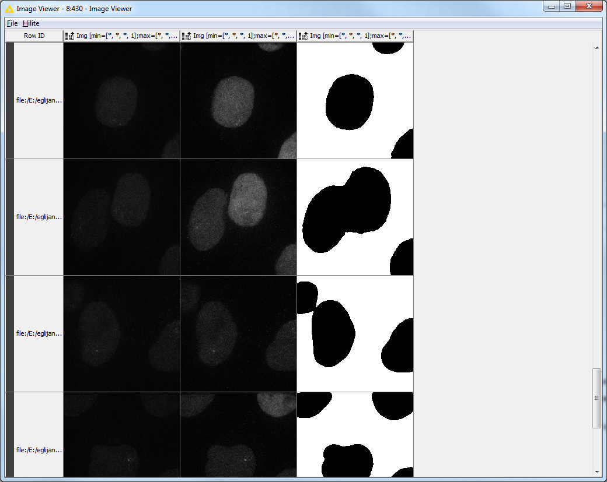Click the vertical scrollbar thumb
The image size is (607, 482).
[x=596, y=398]
